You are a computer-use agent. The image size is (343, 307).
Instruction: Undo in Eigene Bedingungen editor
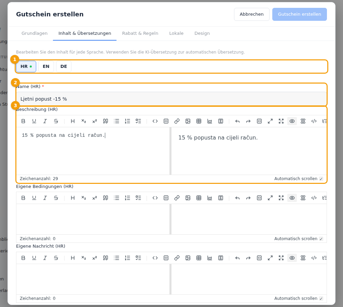click(237, 198)
